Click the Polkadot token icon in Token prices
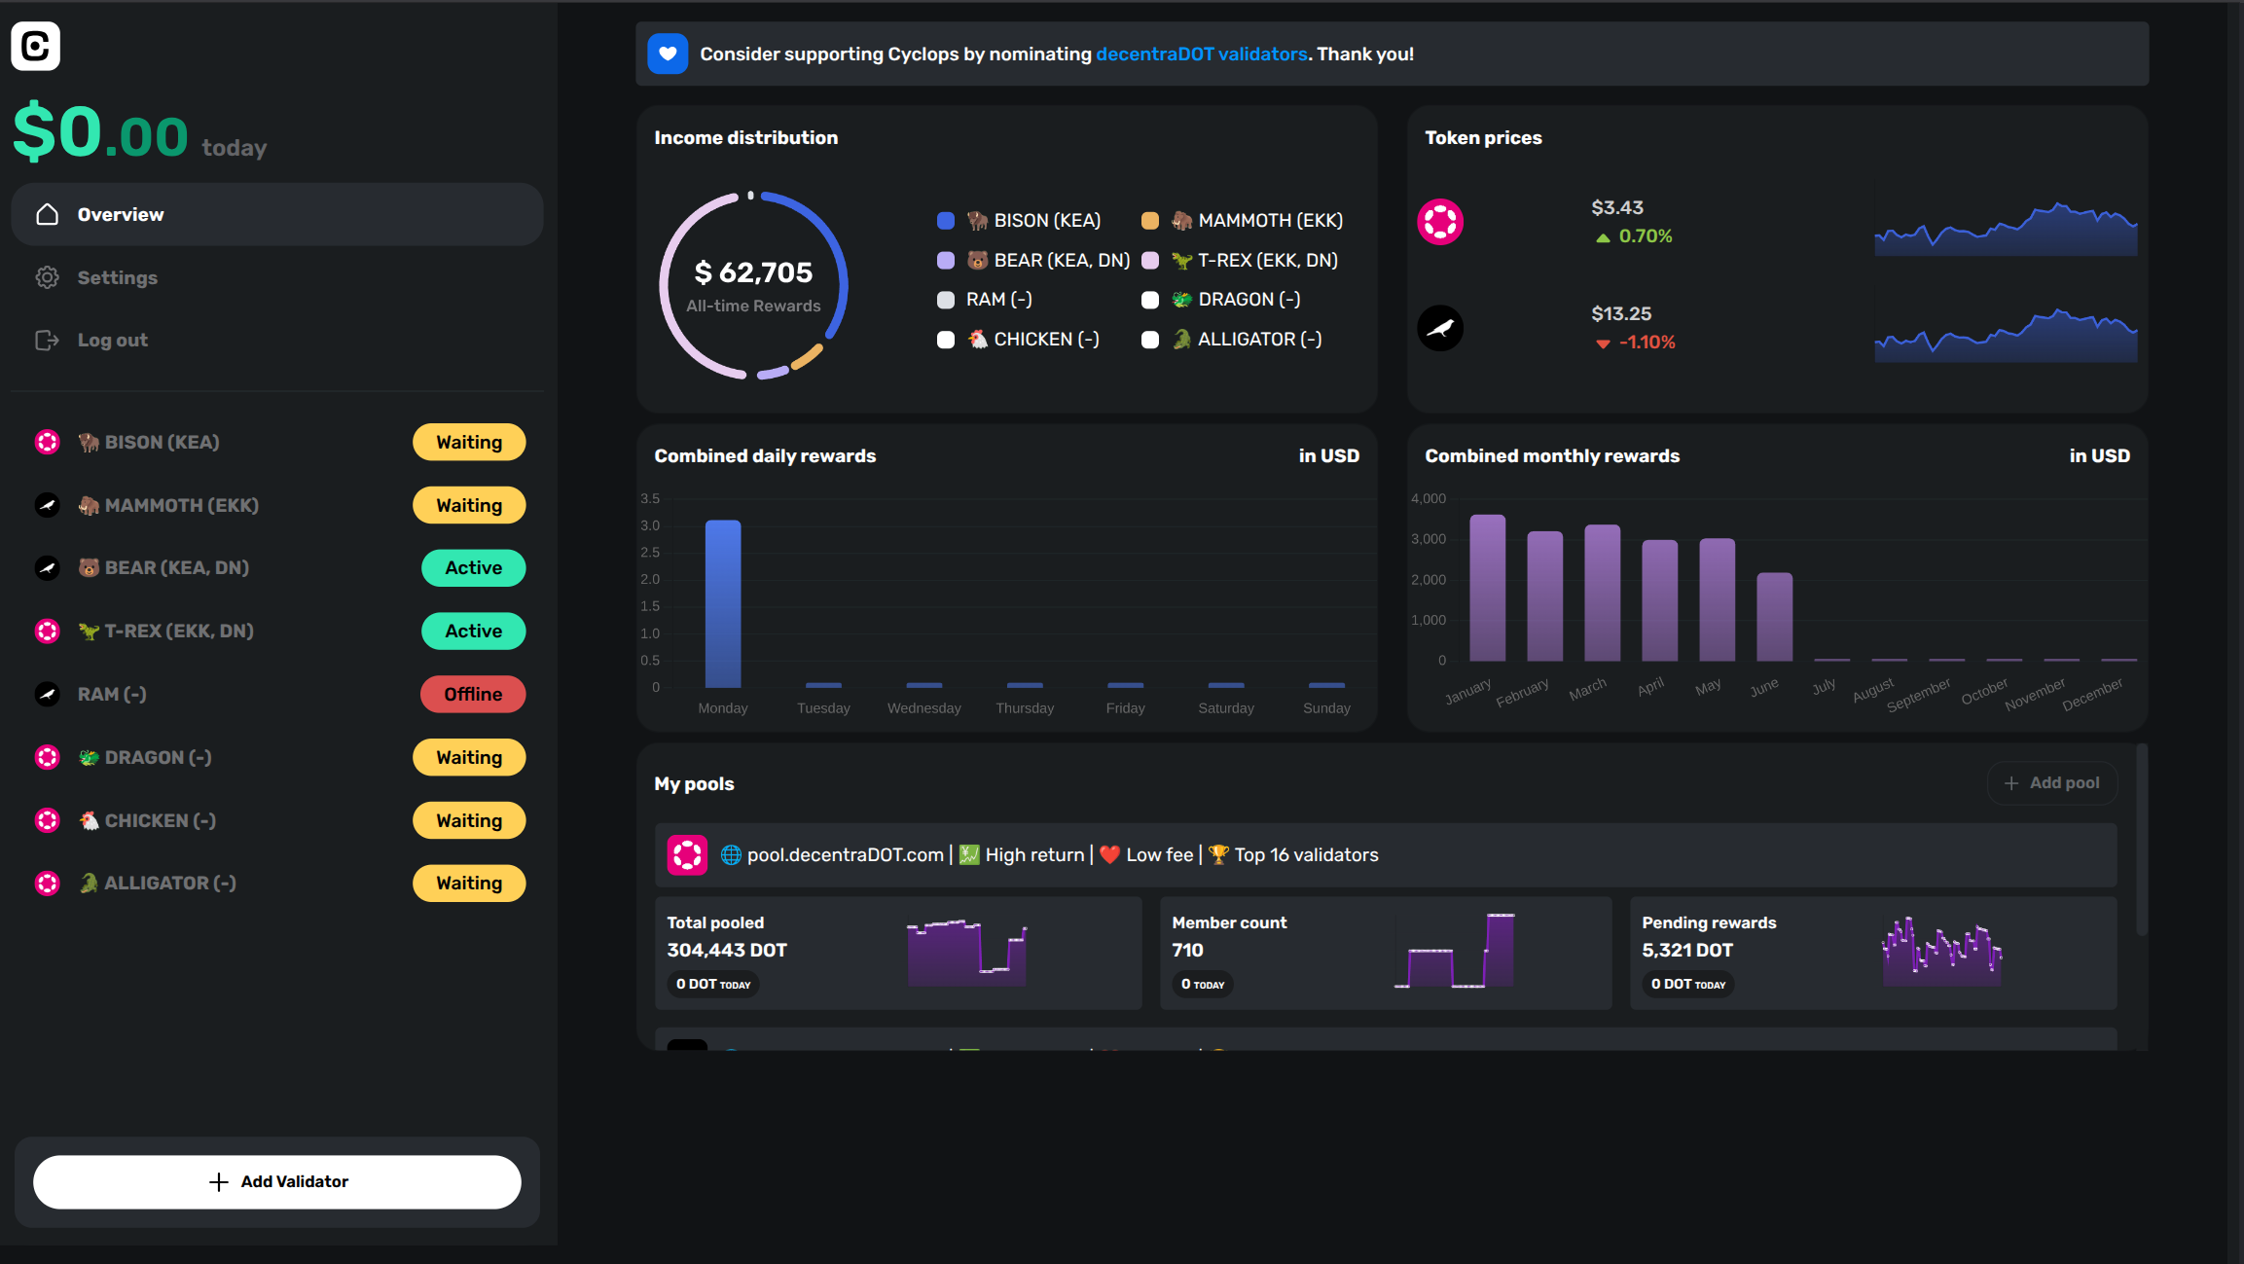This screenshot has width=2244, height=1264. click(x=1440, y=222)
